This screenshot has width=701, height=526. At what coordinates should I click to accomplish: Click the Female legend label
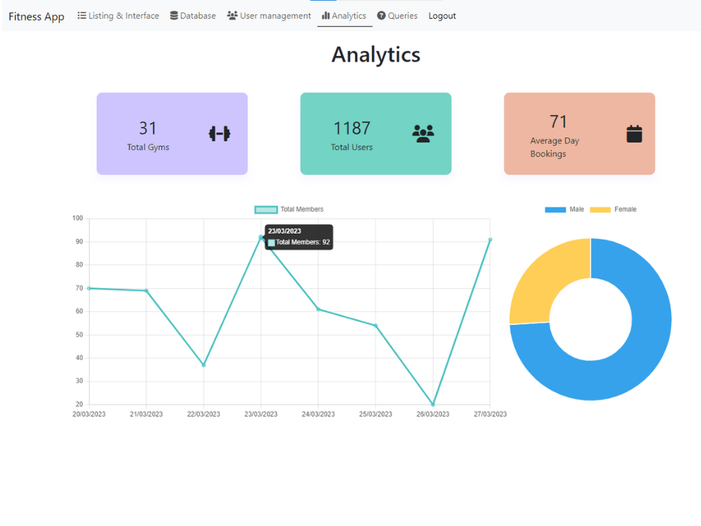tap(625, 209)
